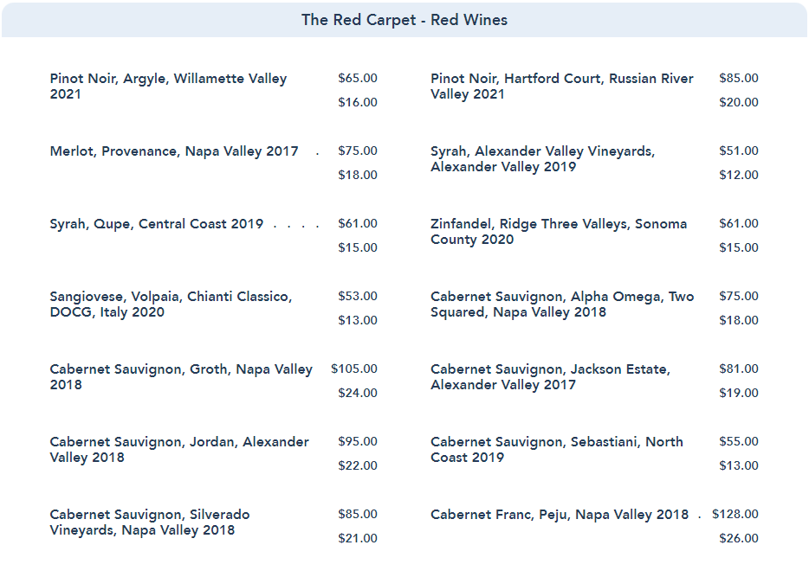
Task: Click Cabernet Sauvignon, Groth, Napa Valley
Action: point(181,376)
